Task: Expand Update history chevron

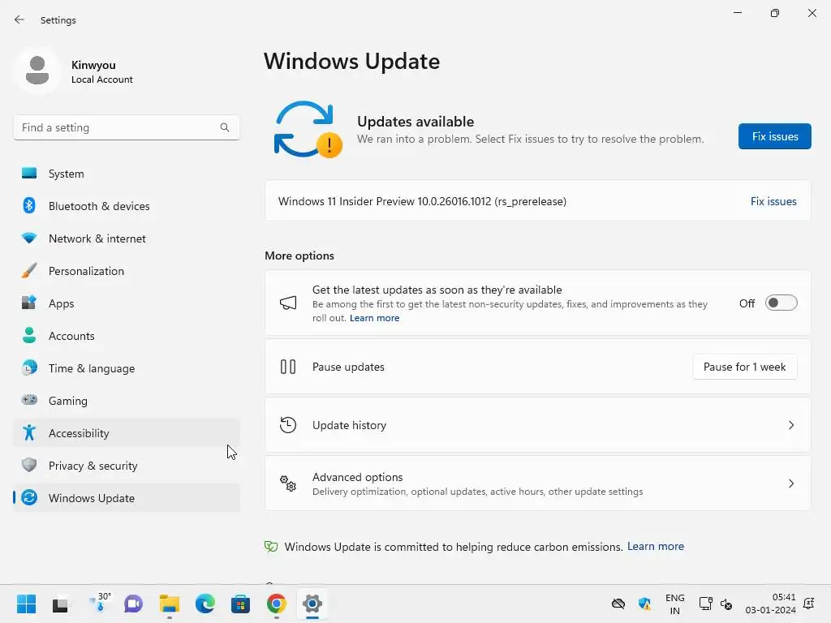Action: 790,425
